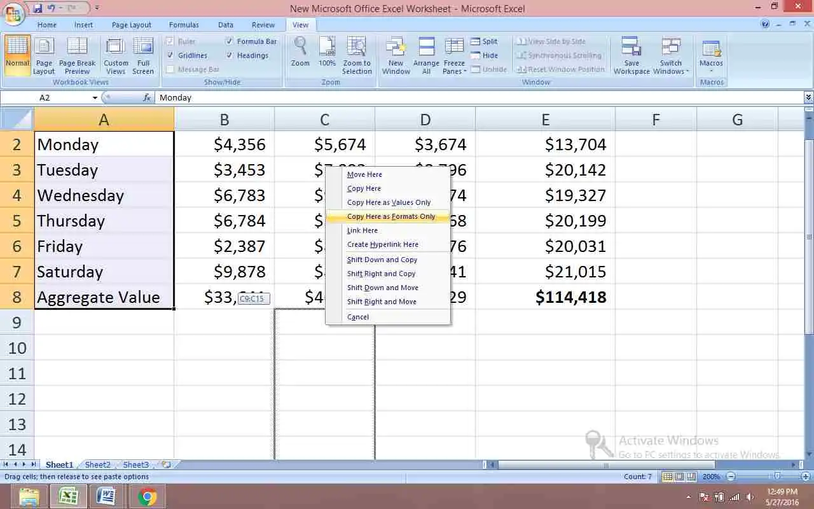Click the Macros button
This screenshot has width=814, height=509.
point(711,55)
